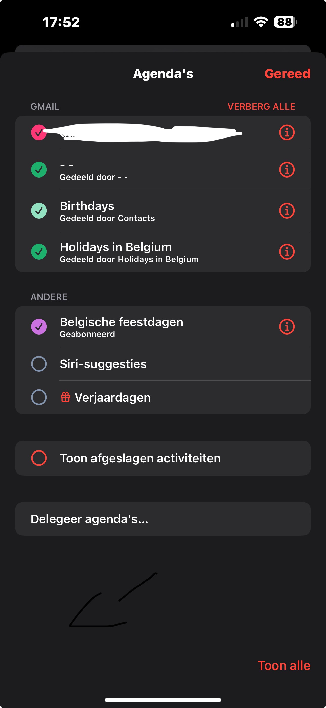This screenshot has width=326, height=708.
Task: Tap Gereed to finish
Action: point(287,74)
